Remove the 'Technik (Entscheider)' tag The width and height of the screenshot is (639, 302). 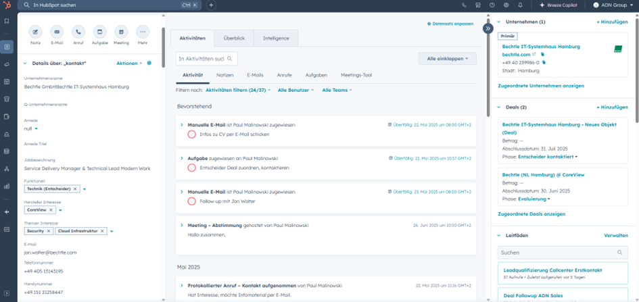pyautogui.click(x=75, y=189)
